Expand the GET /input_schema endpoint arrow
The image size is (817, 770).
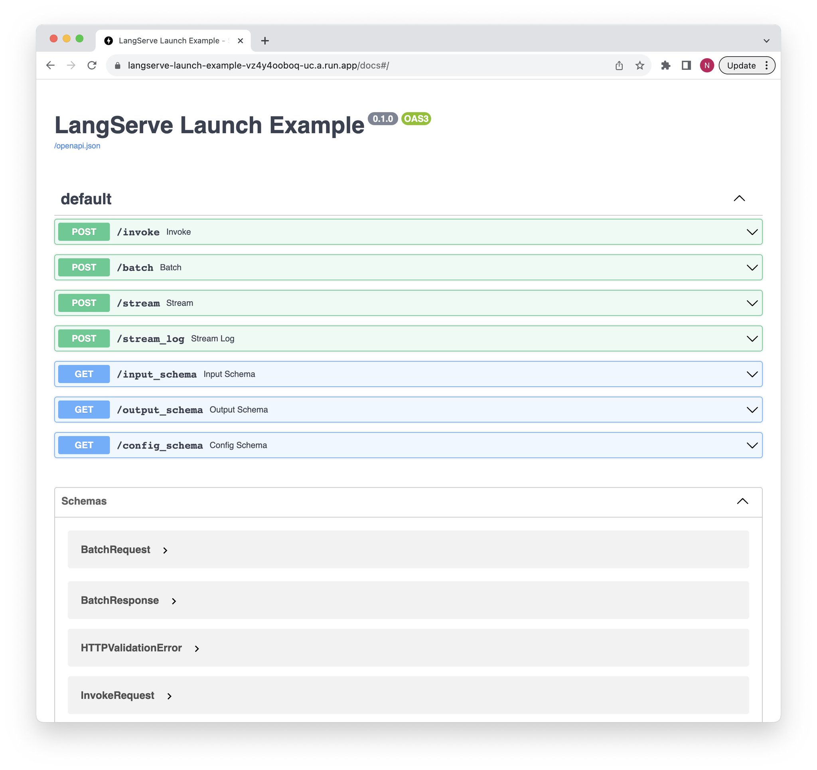[752, 374]
